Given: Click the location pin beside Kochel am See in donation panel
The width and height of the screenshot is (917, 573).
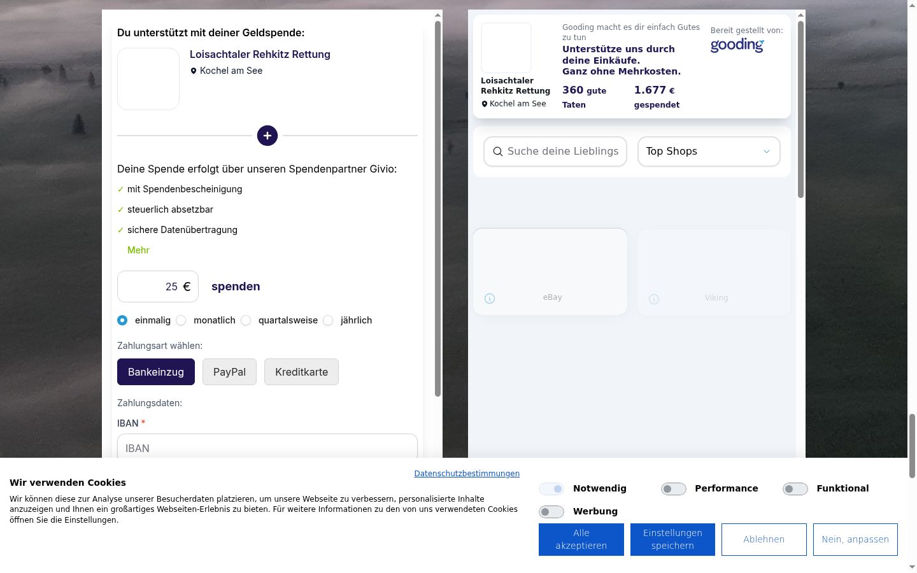Looking at the screenshot, I should click(194, 71).
